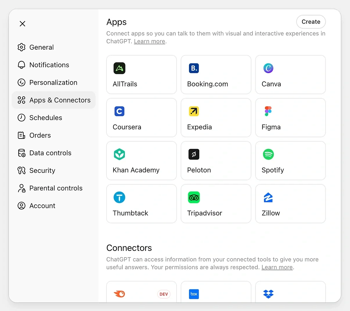The width and height of the screenshot is (350, 311).
Task: Select the Booking.com app
Action: [216, 74]
